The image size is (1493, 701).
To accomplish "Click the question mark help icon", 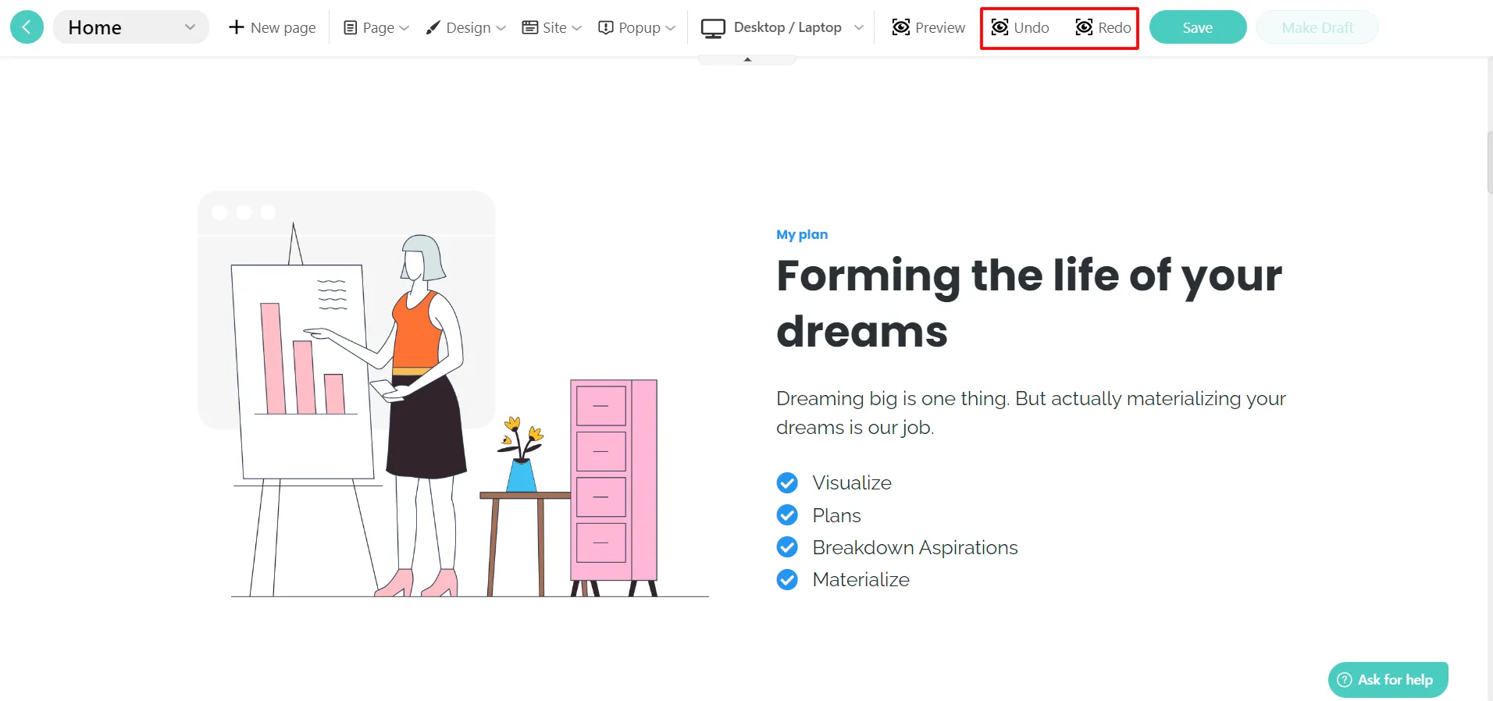I will click(x=1345, y=680).
